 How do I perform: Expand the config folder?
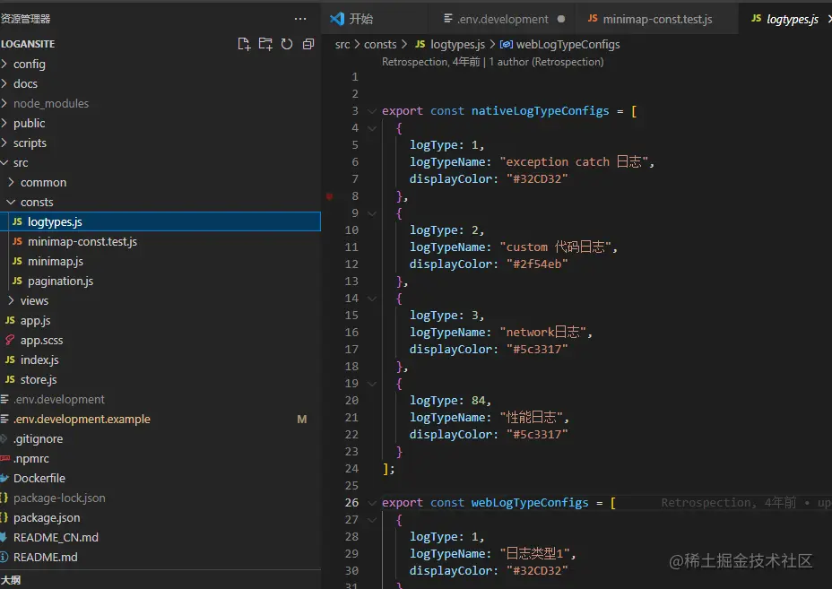pyautogui.click(x=4, y=64)
